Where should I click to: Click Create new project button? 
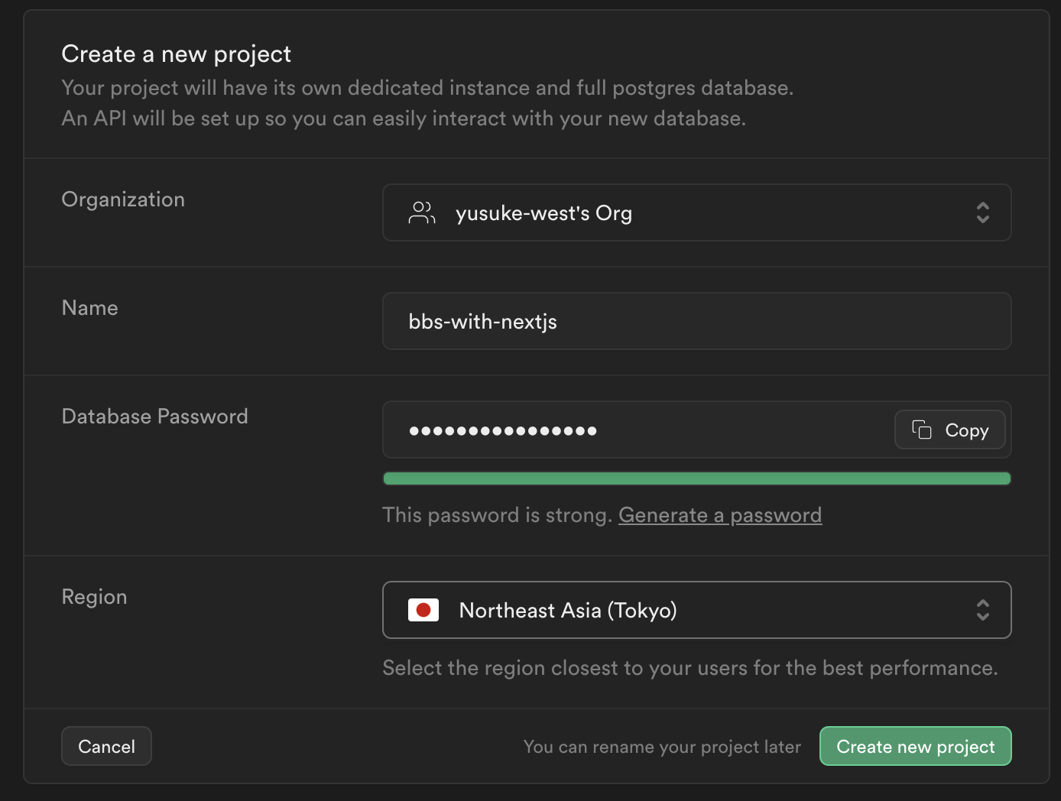pos(916,746)
